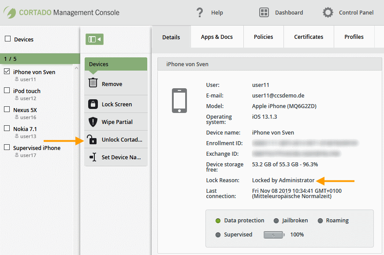Check the Nexus 5X checkbox
This screenshot has width=384, height=255.
[x=7, y=109]
